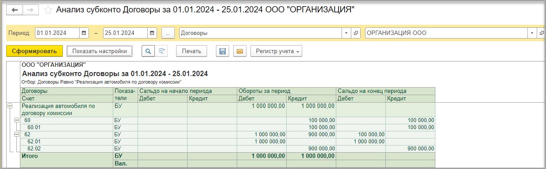Click the Показатели column header
Image resolution: width=546 pixels, height=169 pixels.
click(126, 94)
